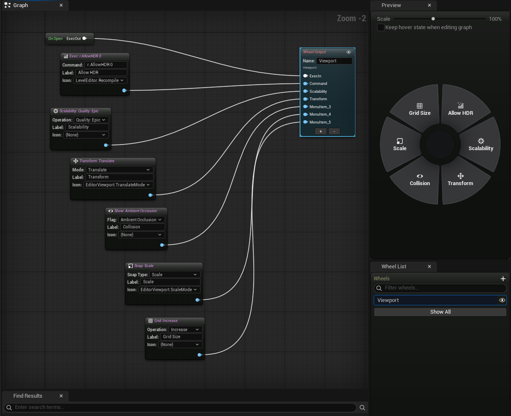The width and height of the screenshot is (511, 416).
Task: Click the Transform segment on the wheel
Action: point(461,180)
